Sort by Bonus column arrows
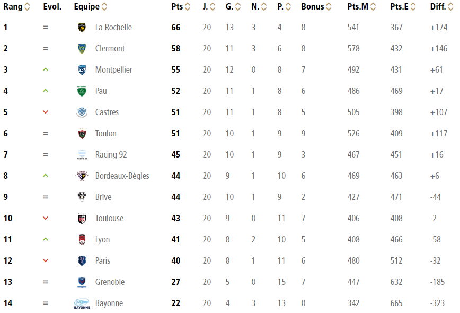The image size is (460, 313). click(x=329, y=6)
